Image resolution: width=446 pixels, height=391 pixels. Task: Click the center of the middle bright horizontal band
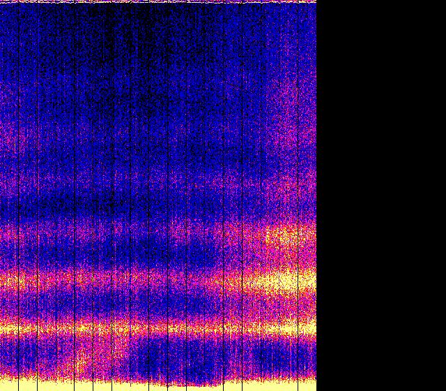158,283
